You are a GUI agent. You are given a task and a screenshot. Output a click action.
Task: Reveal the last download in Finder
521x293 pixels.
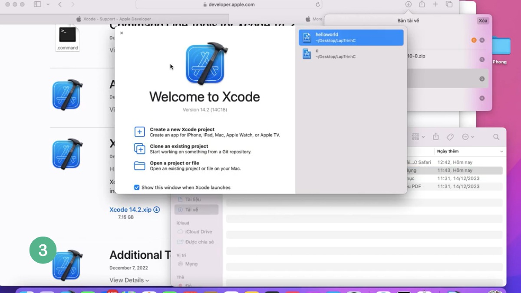click(482, 98)
